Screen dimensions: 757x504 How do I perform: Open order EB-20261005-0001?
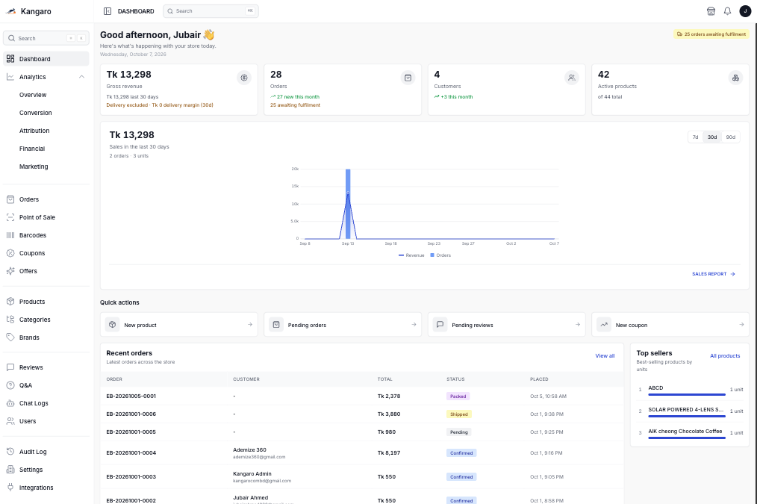pos(131,396)
